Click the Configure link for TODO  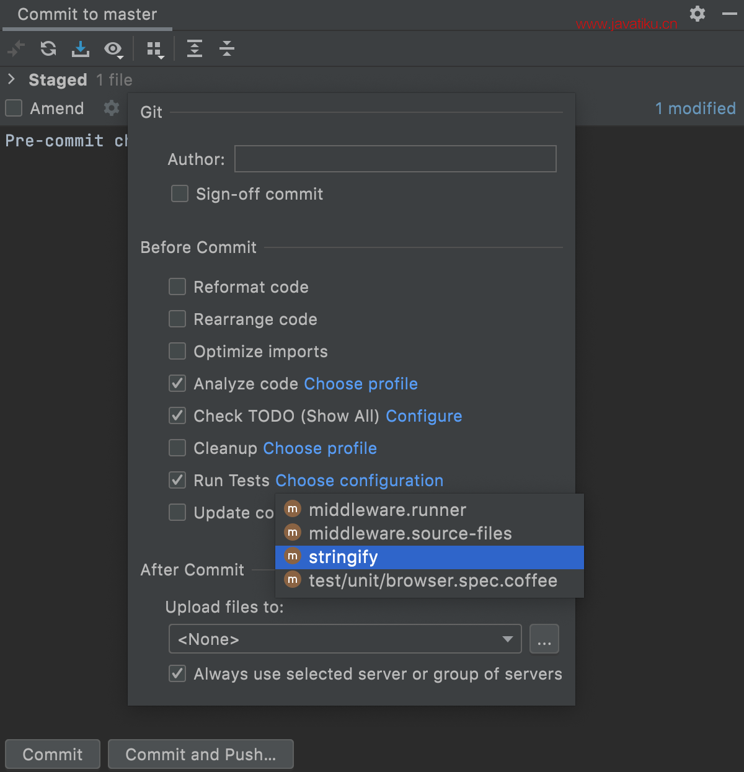[x=424, y=416]
